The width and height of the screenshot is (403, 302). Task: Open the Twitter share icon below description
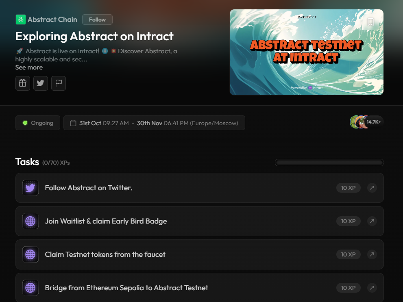(x=41, y=83)
